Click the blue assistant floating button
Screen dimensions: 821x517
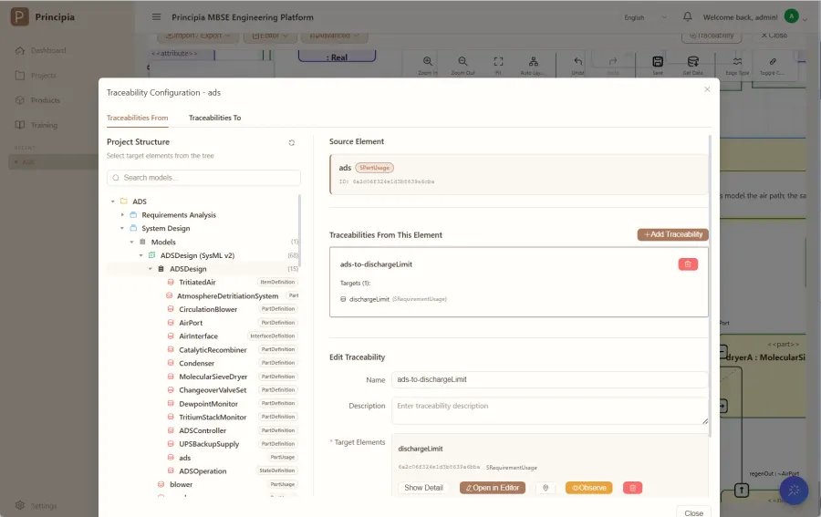(x=794, y=491)
